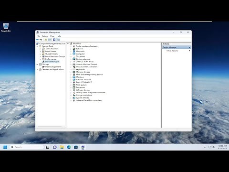Open the Chat taskbar icon

[x=55, y=147]
